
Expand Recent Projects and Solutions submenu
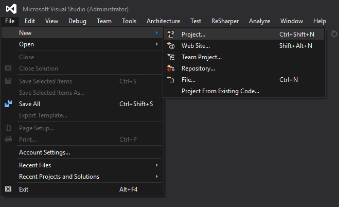[x=156, y=177]
